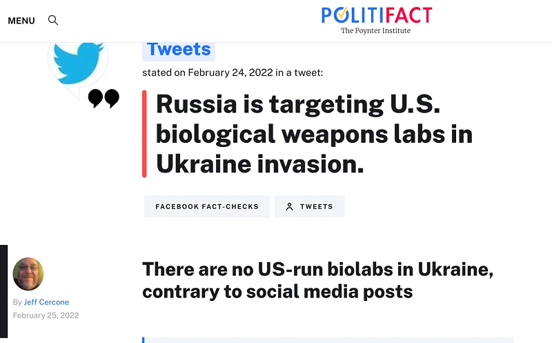
Task: Click the person icon in the Tweets tag
Action: click(x=290, y=206)
